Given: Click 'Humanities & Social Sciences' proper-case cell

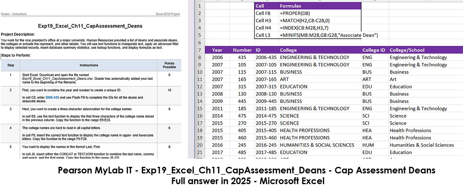Looking at the screenshot, I should pos(426,145).
